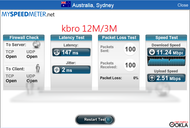Image resolution: width=190 pixels, height=128 pixels.
Task: Click the Packets Received 100 circle
Action: (130, 65)
